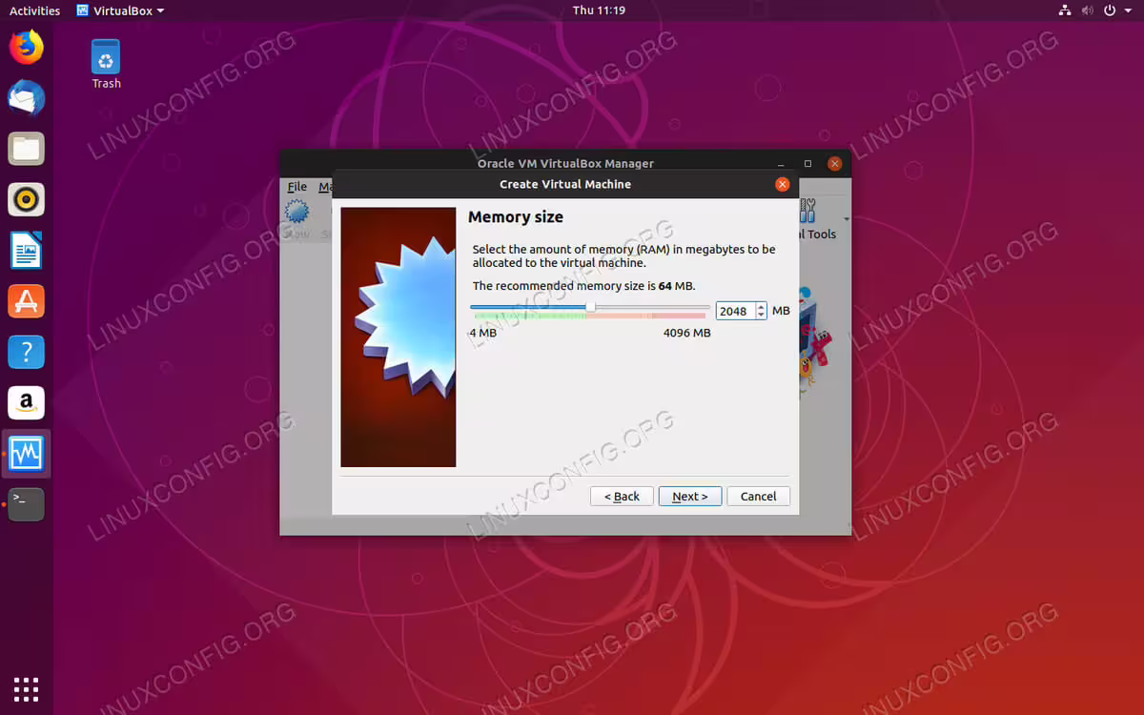This screenshot has width=1144, height=715.
Task: Increase memory with the spinbox up arrow
Action: click(761, 307)
